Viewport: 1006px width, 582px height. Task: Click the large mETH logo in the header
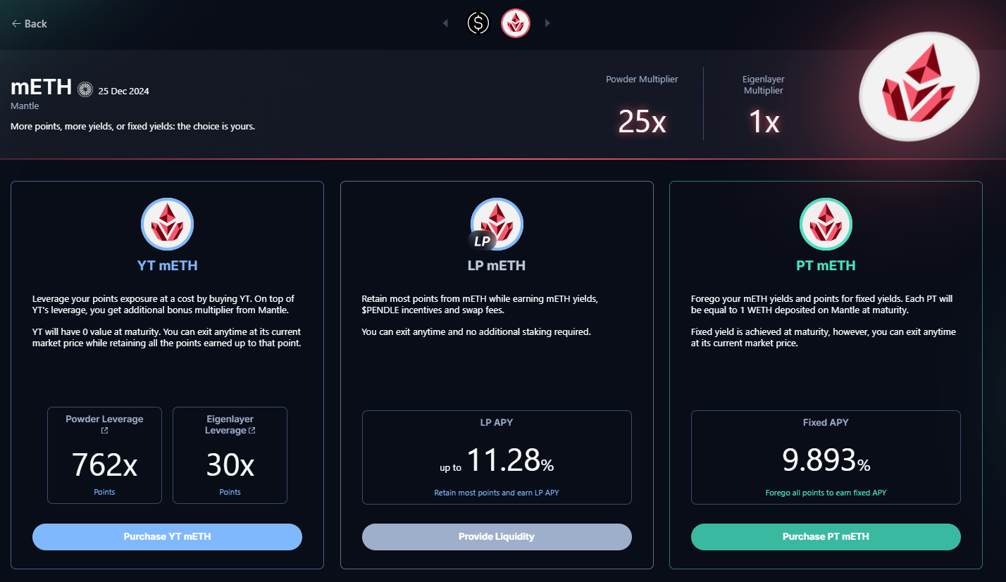click(x=918, y=88)
